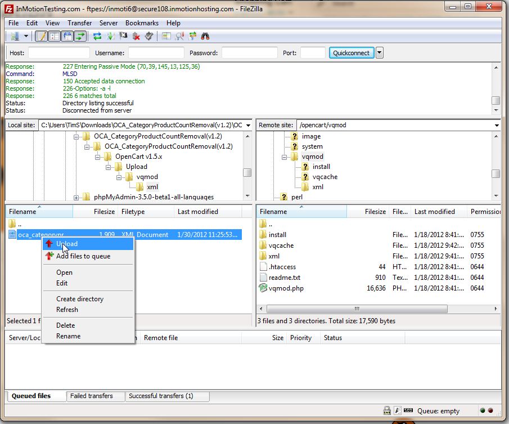Screen dimensions: 509x424
Task: Click the Refresh file lists icon
Action: (x=97, y=37)
